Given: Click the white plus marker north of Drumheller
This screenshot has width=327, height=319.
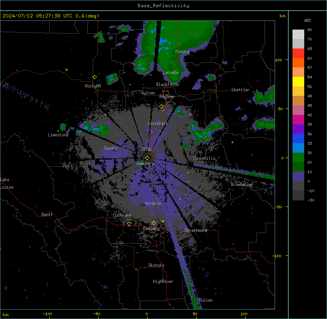Looking at the screenshot, I should tap(232, 142).
